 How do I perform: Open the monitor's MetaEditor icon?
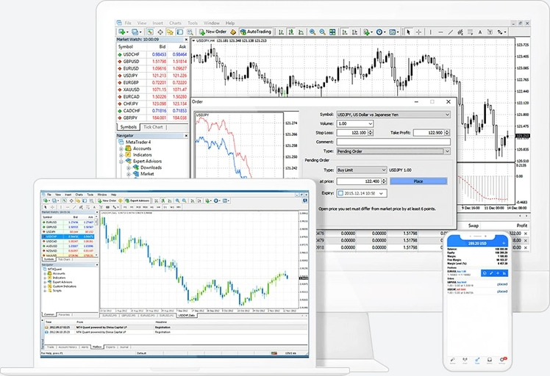point(233,32)
